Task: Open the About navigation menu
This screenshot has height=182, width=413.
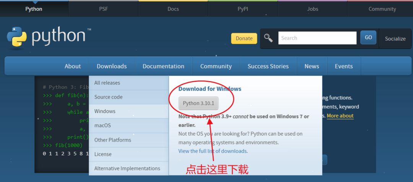Action: click(x=73, y=66)
